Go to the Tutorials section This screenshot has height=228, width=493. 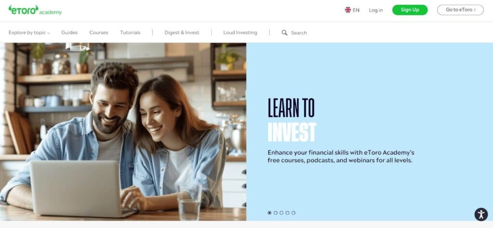point(130,33)
